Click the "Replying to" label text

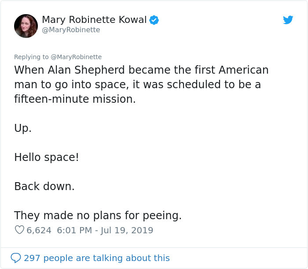(31, 57)
